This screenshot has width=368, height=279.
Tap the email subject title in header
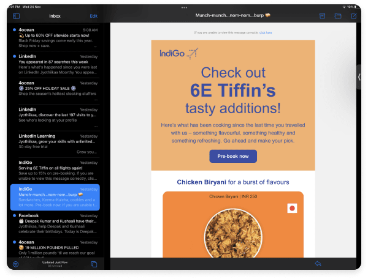(233, 15)
